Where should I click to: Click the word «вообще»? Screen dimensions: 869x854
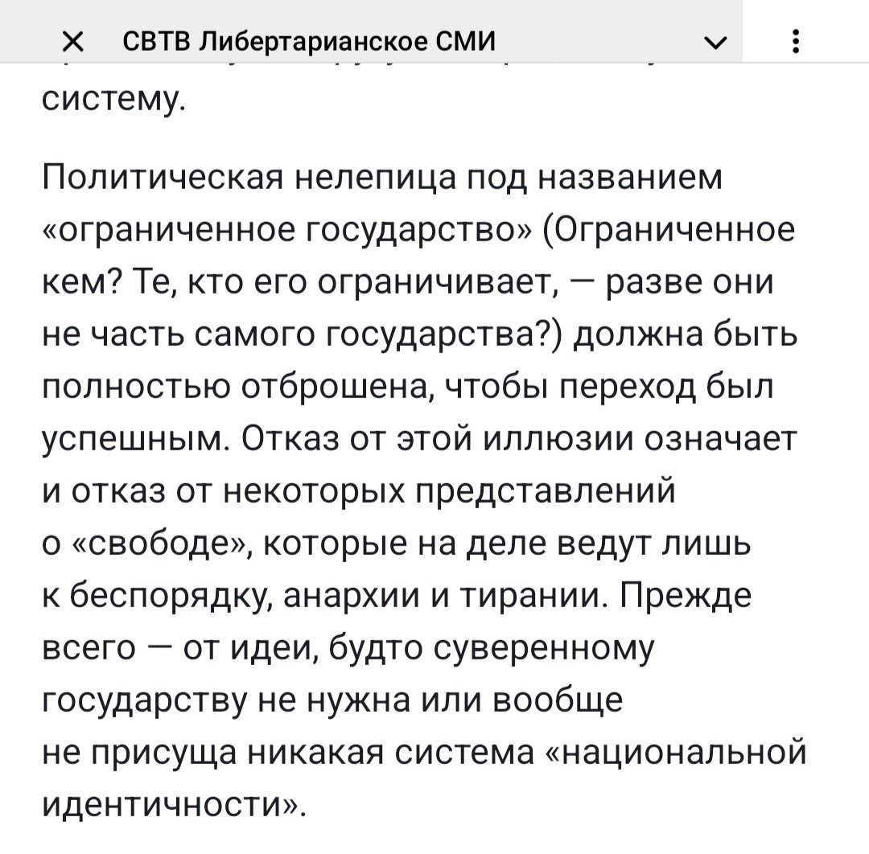[x=558, y=700]
